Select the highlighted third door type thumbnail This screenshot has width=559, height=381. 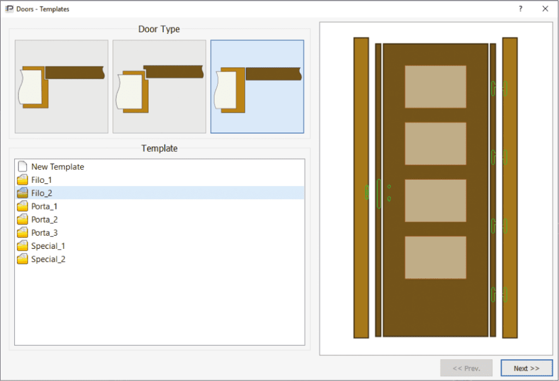pos(257,87)
